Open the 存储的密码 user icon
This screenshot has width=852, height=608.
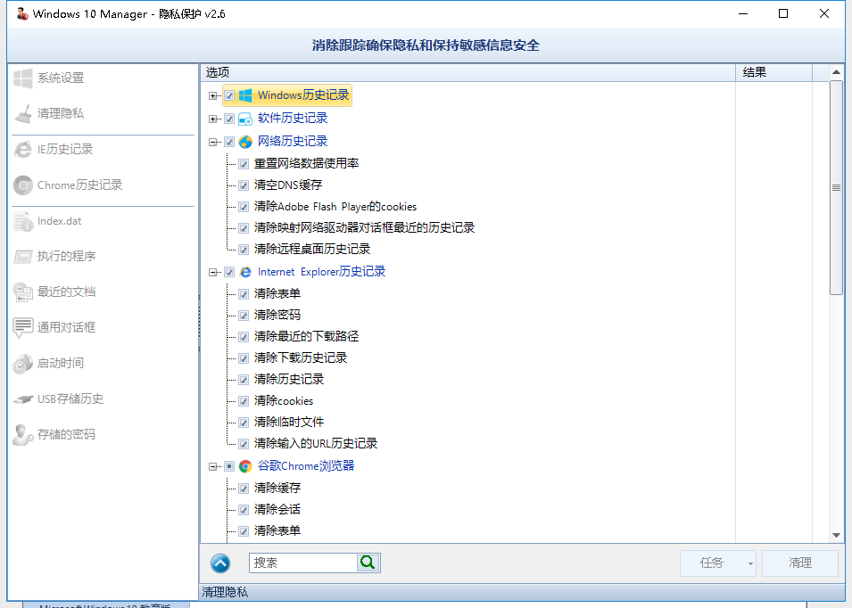tap(23, 435)
